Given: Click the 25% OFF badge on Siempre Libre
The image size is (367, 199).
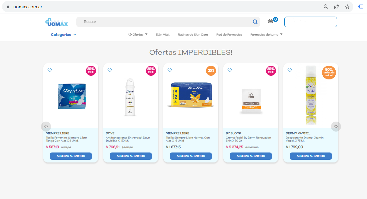Looking at the screenshot, I should tap(91, 71).
